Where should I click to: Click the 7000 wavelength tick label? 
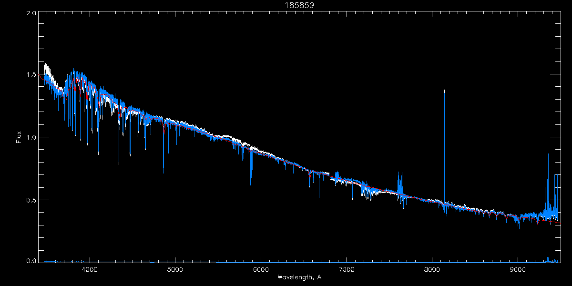[347, 269]
